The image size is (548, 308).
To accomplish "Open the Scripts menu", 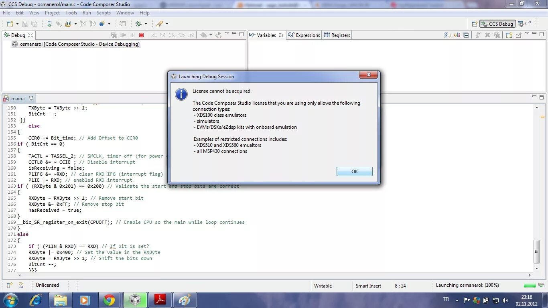I will click(104, 13).
